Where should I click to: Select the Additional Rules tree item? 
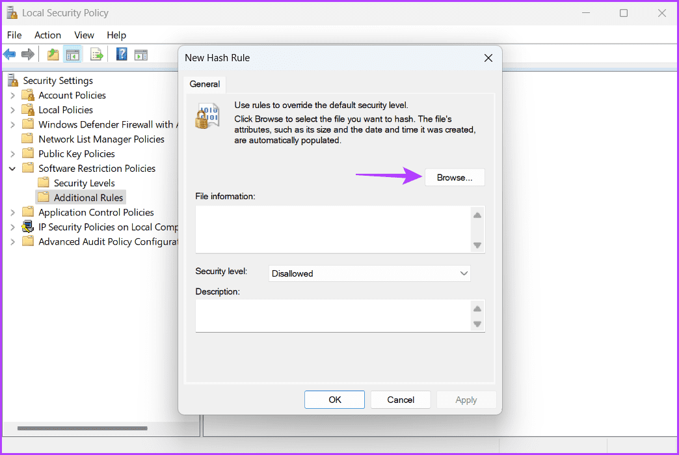(88, 198)
